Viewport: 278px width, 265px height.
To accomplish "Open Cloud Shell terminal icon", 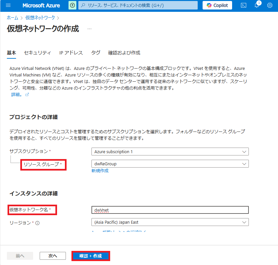I will point(244,5).
